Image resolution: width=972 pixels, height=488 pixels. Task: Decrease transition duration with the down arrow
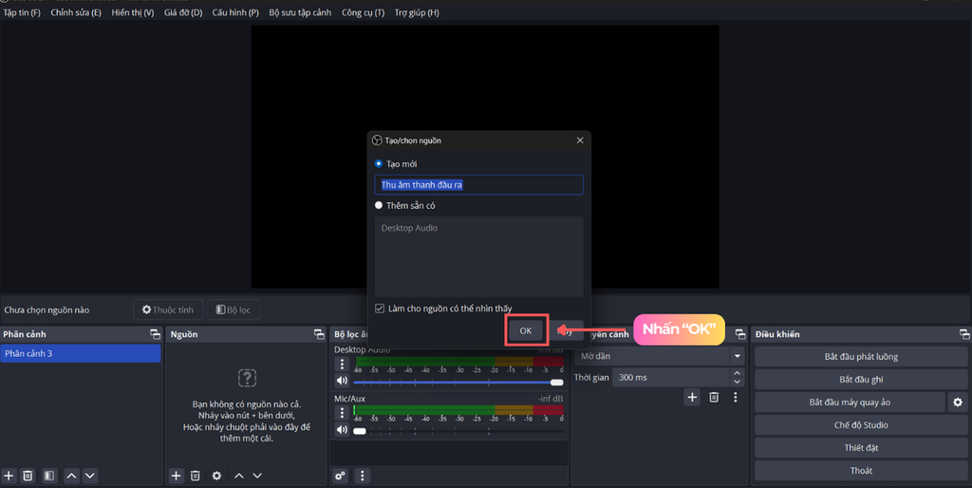737,382
